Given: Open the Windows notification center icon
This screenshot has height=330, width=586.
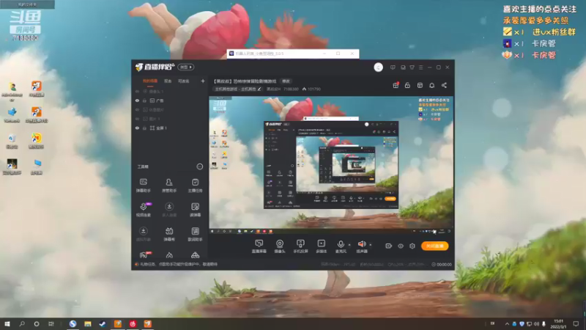Looking at the screenshot, I should pos(576,324).
